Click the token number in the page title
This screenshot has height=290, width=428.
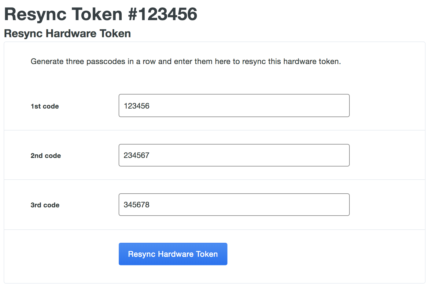[x=164, y=14]
